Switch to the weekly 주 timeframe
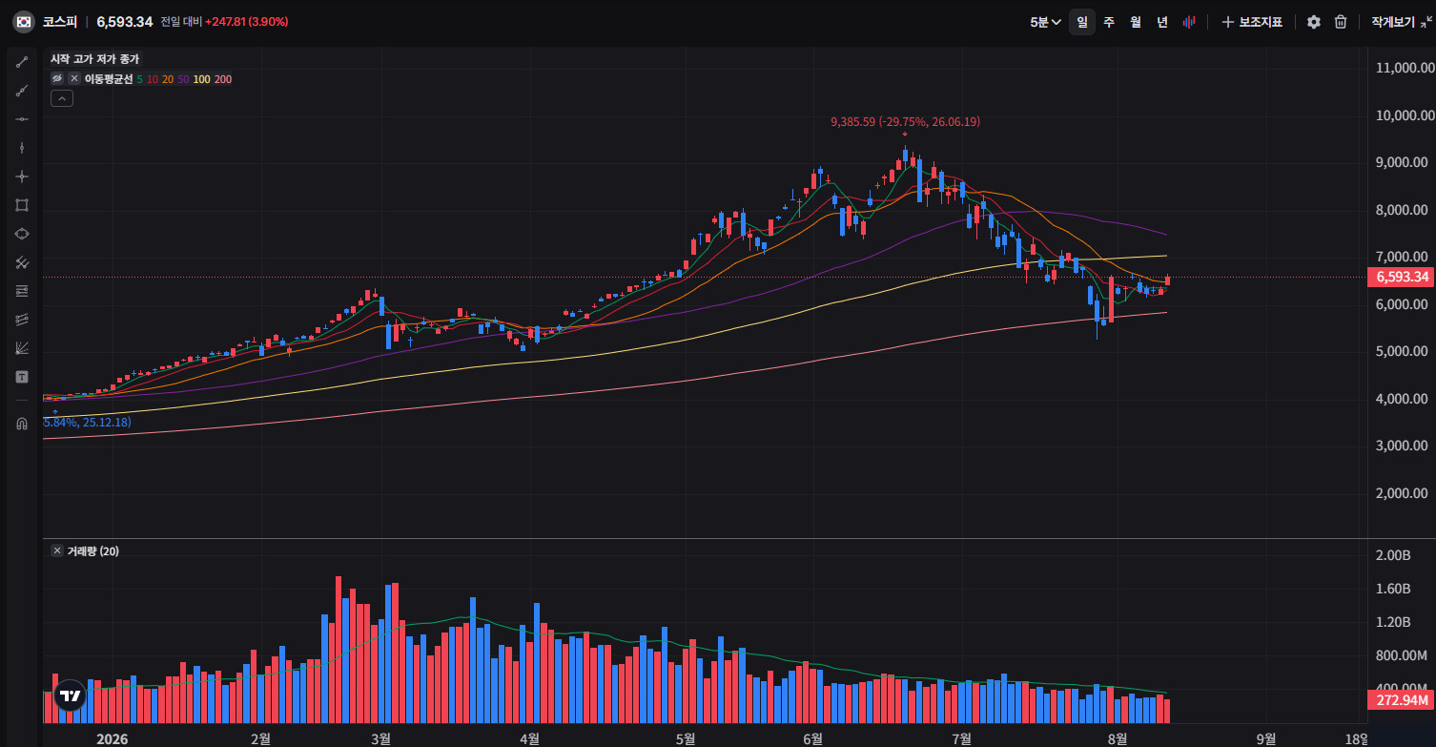The width and height of the screenshot is (1436, 747). (1109, 22)
